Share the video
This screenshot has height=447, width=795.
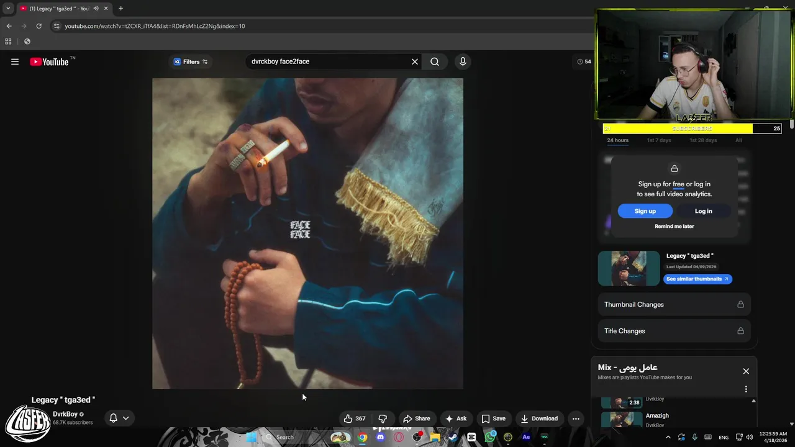(417, 418)
